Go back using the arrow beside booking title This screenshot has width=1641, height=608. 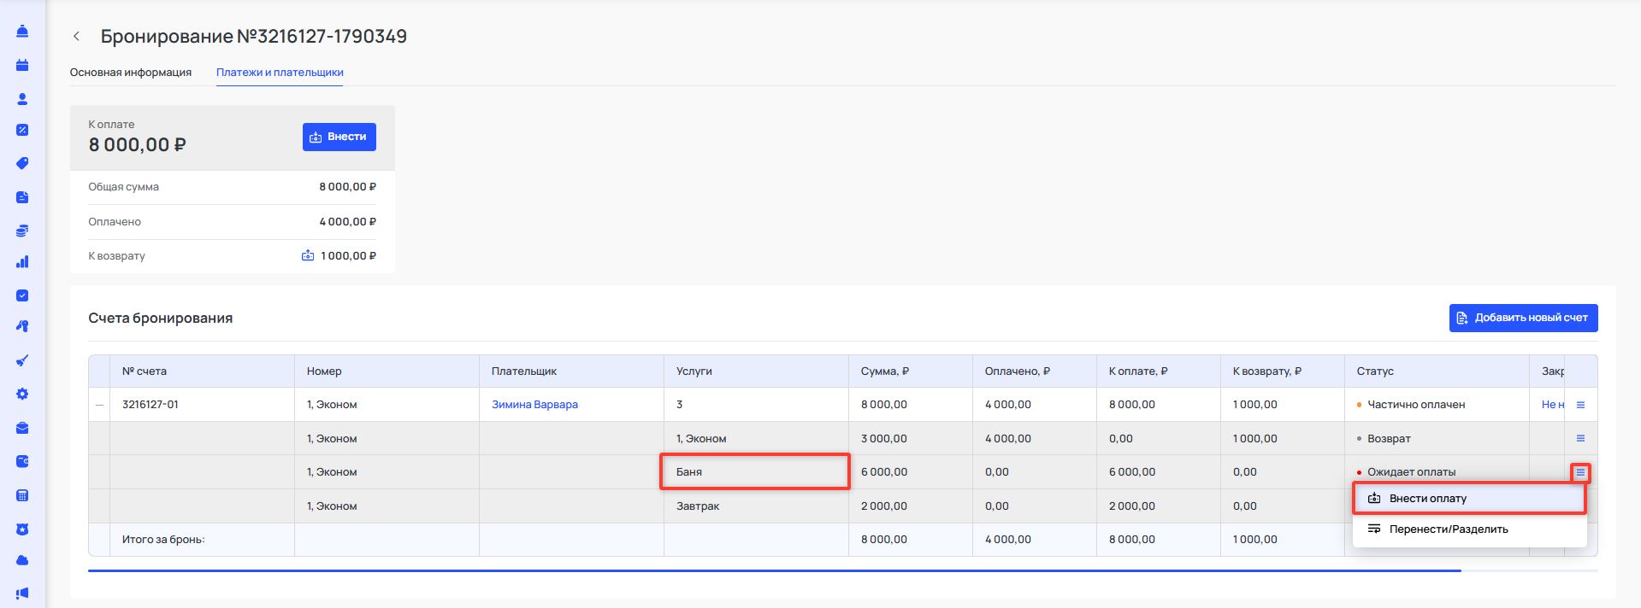[77, 36]
